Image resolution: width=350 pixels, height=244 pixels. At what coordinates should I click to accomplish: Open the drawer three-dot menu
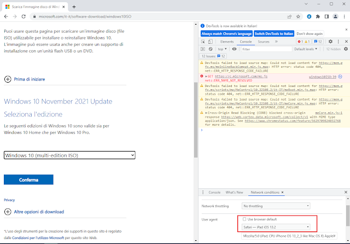(x=203, y=192)
